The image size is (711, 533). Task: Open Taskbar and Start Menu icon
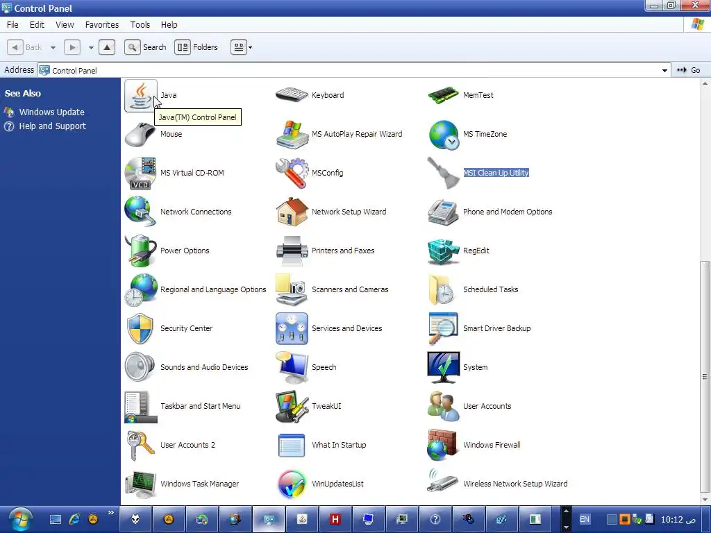pos(140,406)
